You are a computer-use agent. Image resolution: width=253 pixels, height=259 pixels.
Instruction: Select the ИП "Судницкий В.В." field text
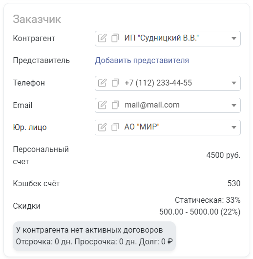[162, 38]
